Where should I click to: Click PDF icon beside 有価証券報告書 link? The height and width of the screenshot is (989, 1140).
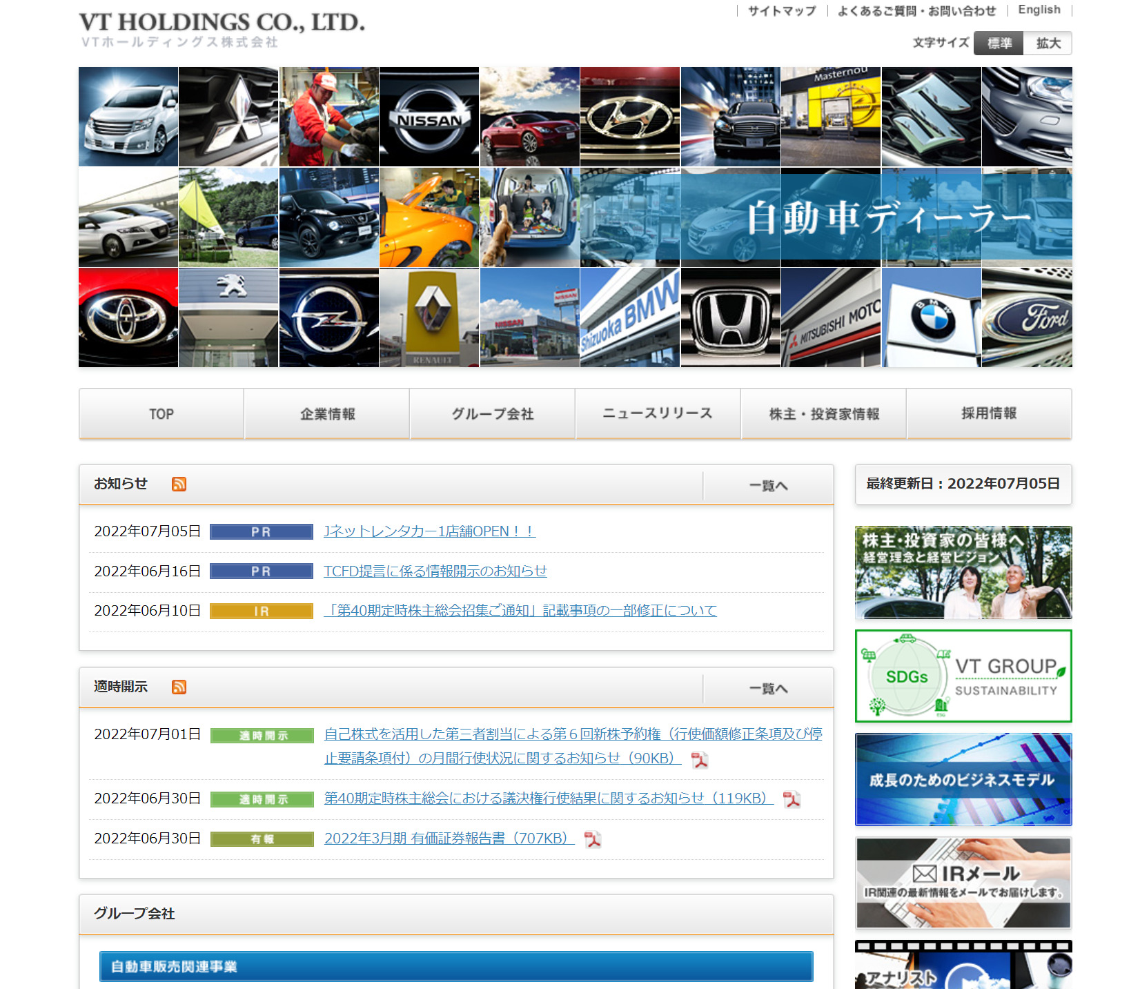pos(593,839)
